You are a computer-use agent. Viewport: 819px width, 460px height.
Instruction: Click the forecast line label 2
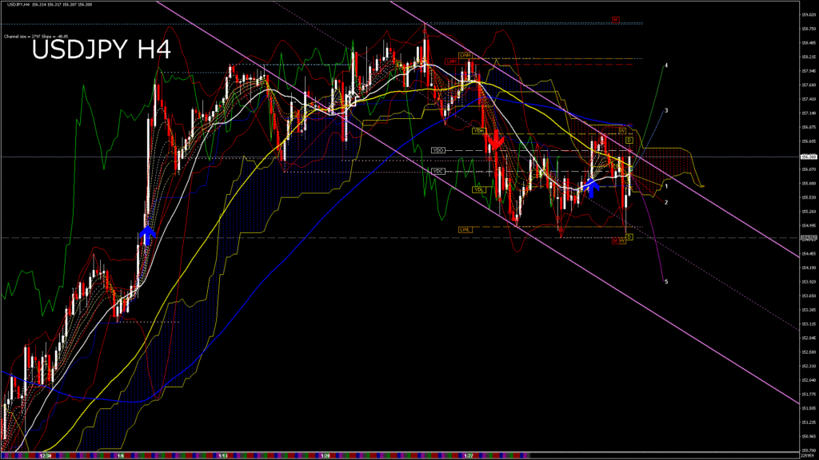click(x=666, y=202)
